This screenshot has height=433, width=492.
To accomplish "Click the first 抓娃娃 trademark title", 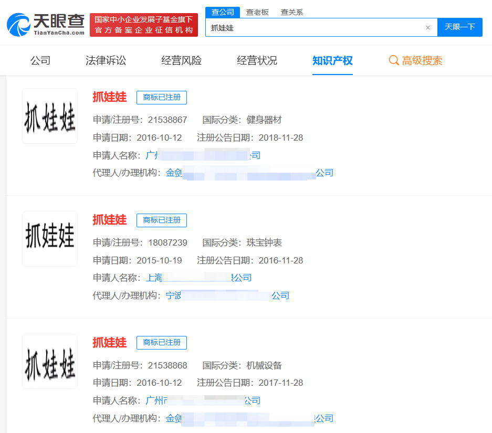I will click(110, 98).
